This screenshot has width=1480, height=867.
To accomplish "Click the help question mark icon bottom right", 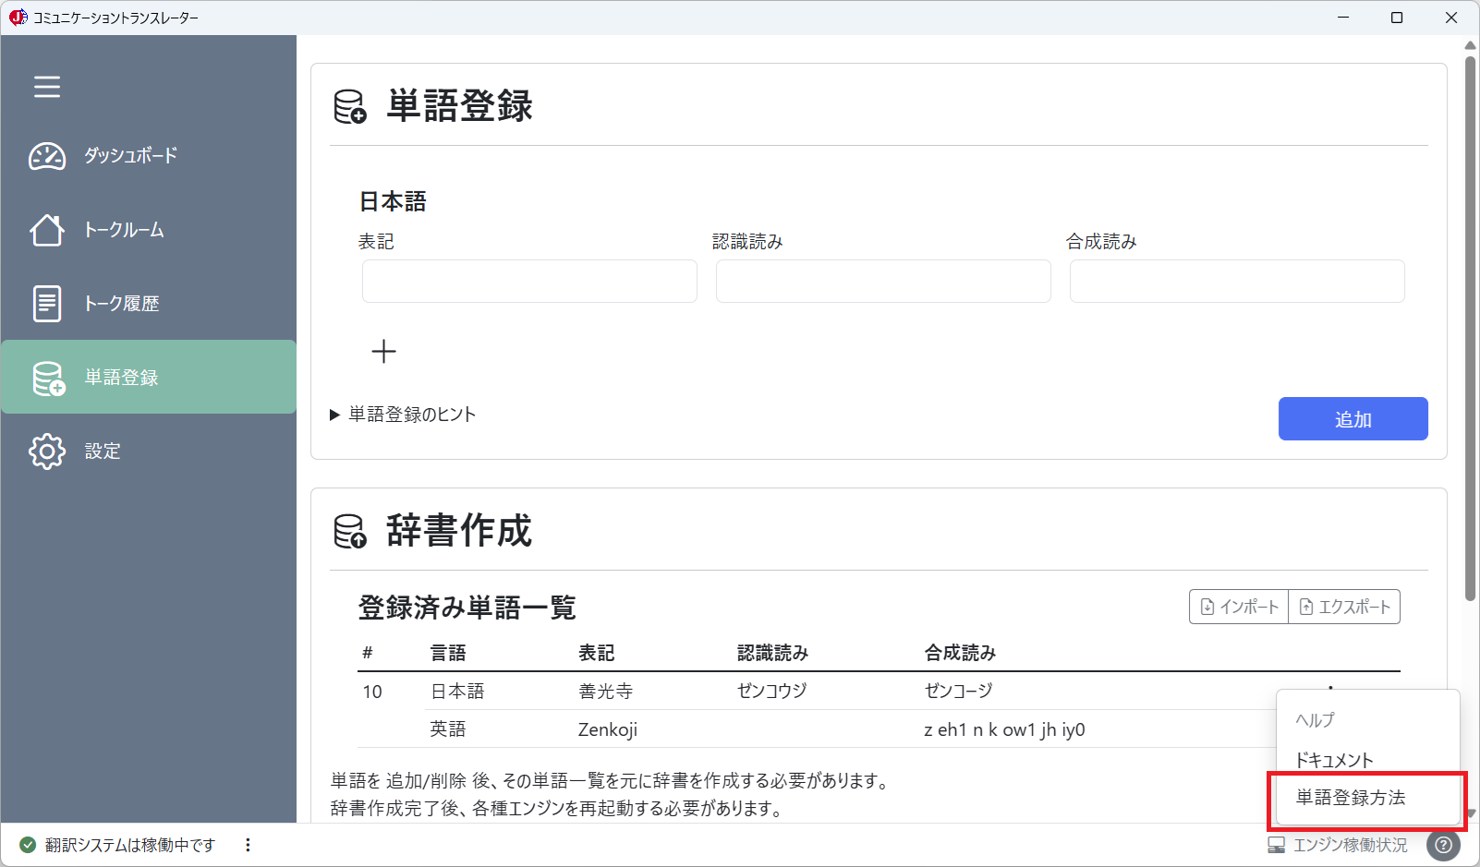I will click(1444, 845).
